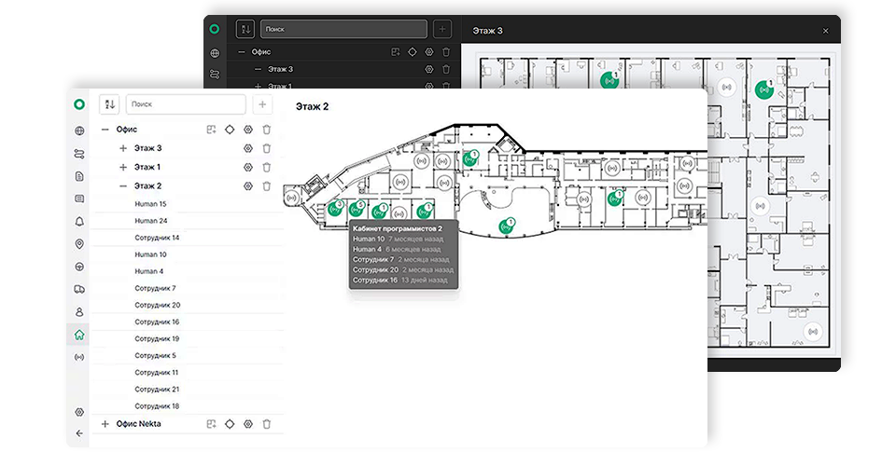Click the diamond icon in the Офис row
Image resolution: width=896 pixels, height=466 pixels.
tap(230, 130)
